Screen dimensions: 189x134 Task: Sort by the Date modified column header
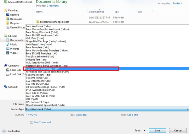click(x=96, y=12)
